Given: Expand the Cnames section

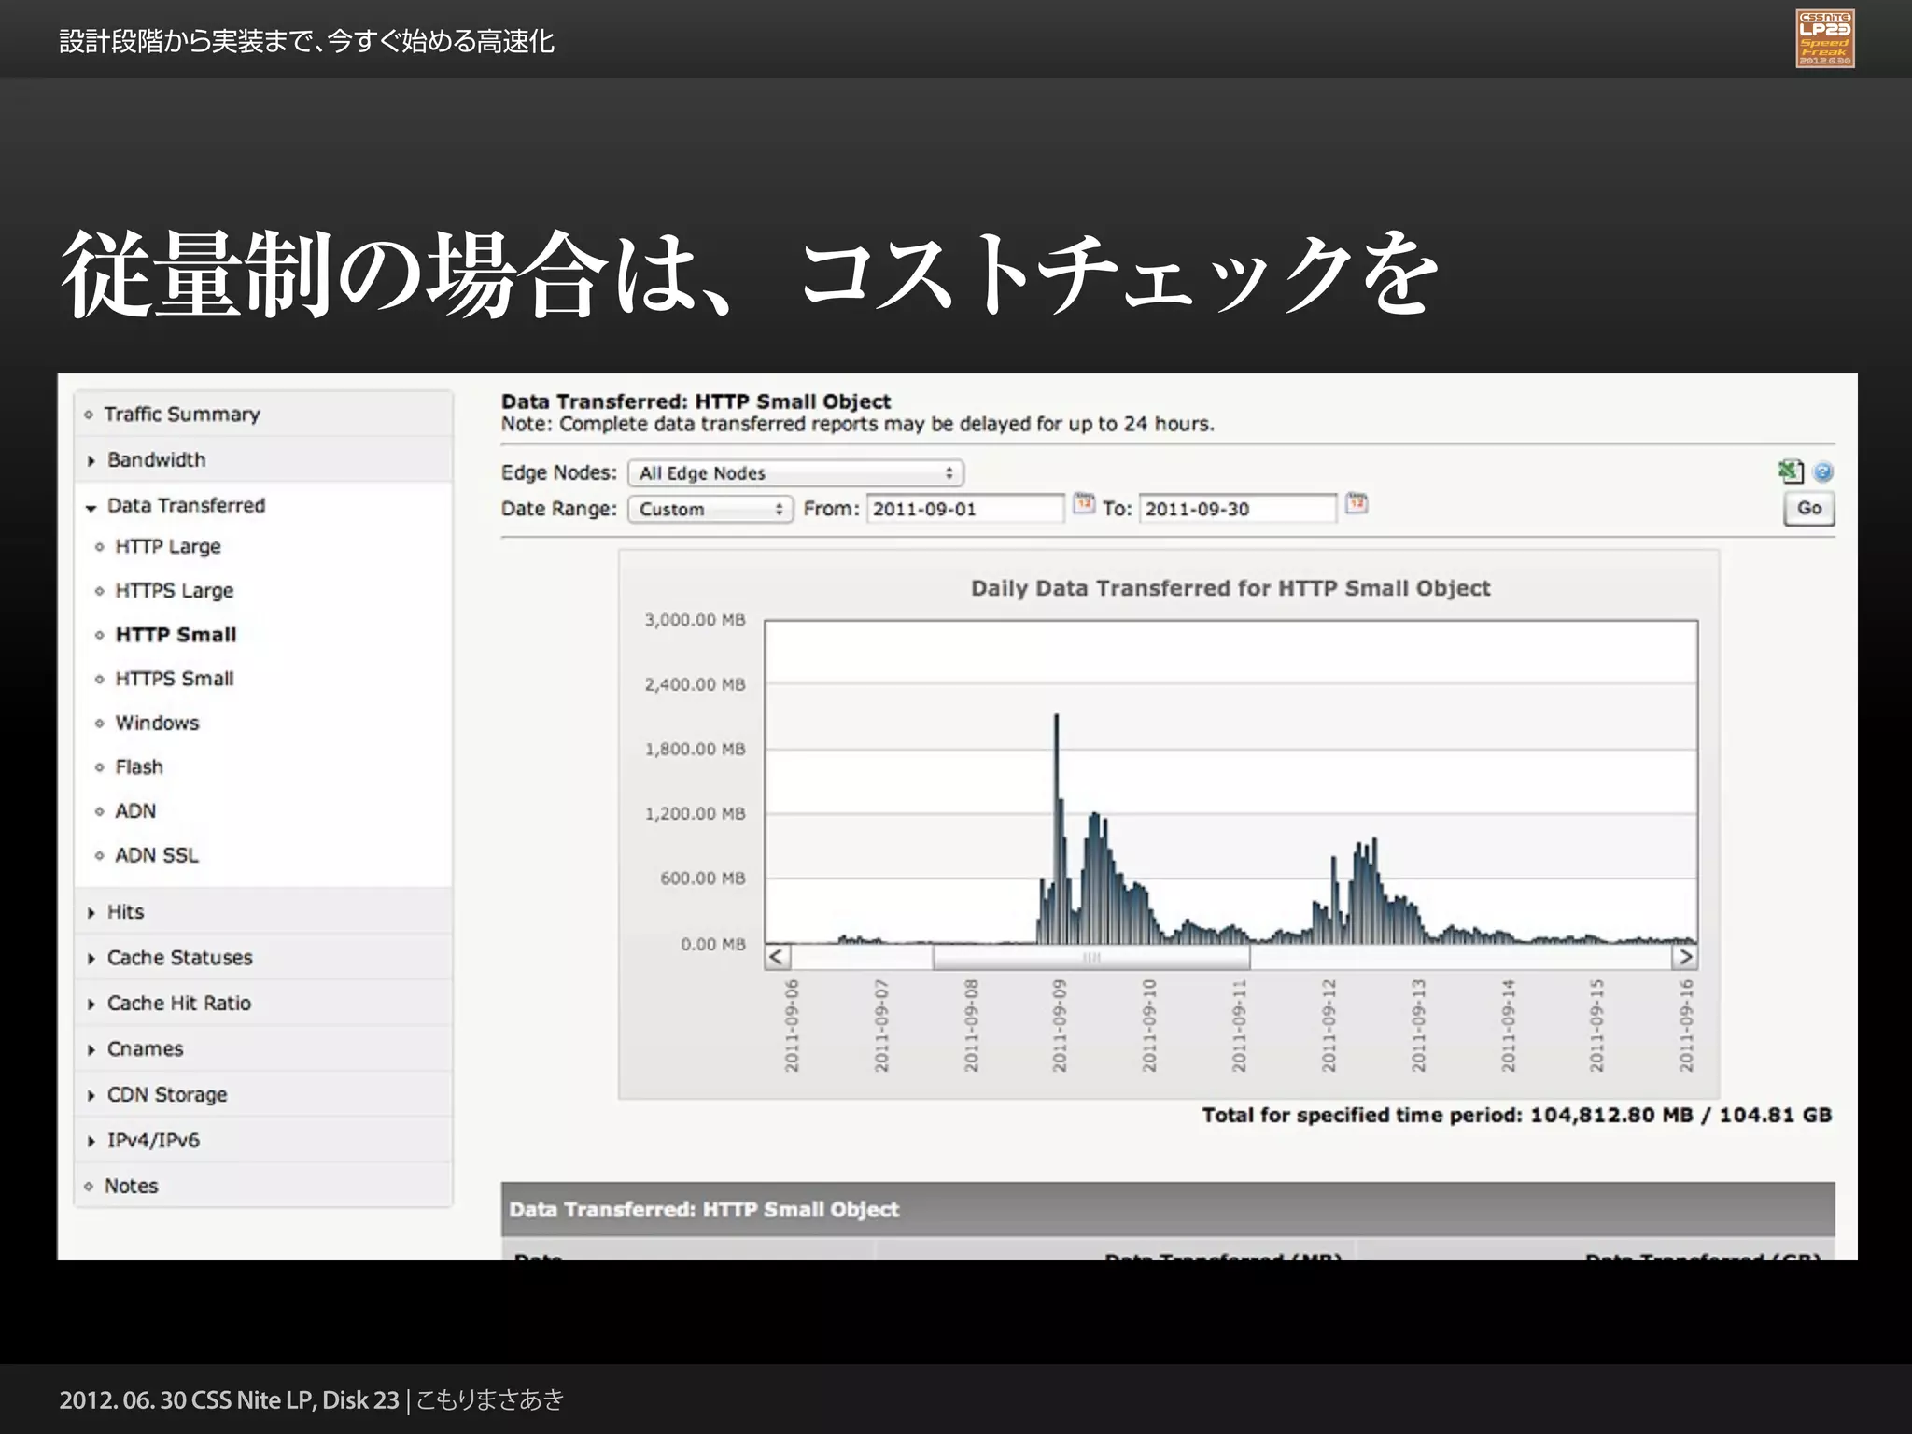Looking at the screenshot, I should 263,1049.
